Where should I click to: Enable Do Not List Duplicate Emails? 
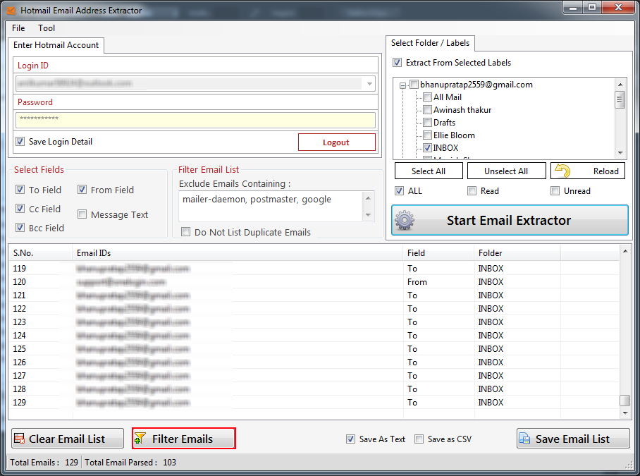tap(185, 232)
